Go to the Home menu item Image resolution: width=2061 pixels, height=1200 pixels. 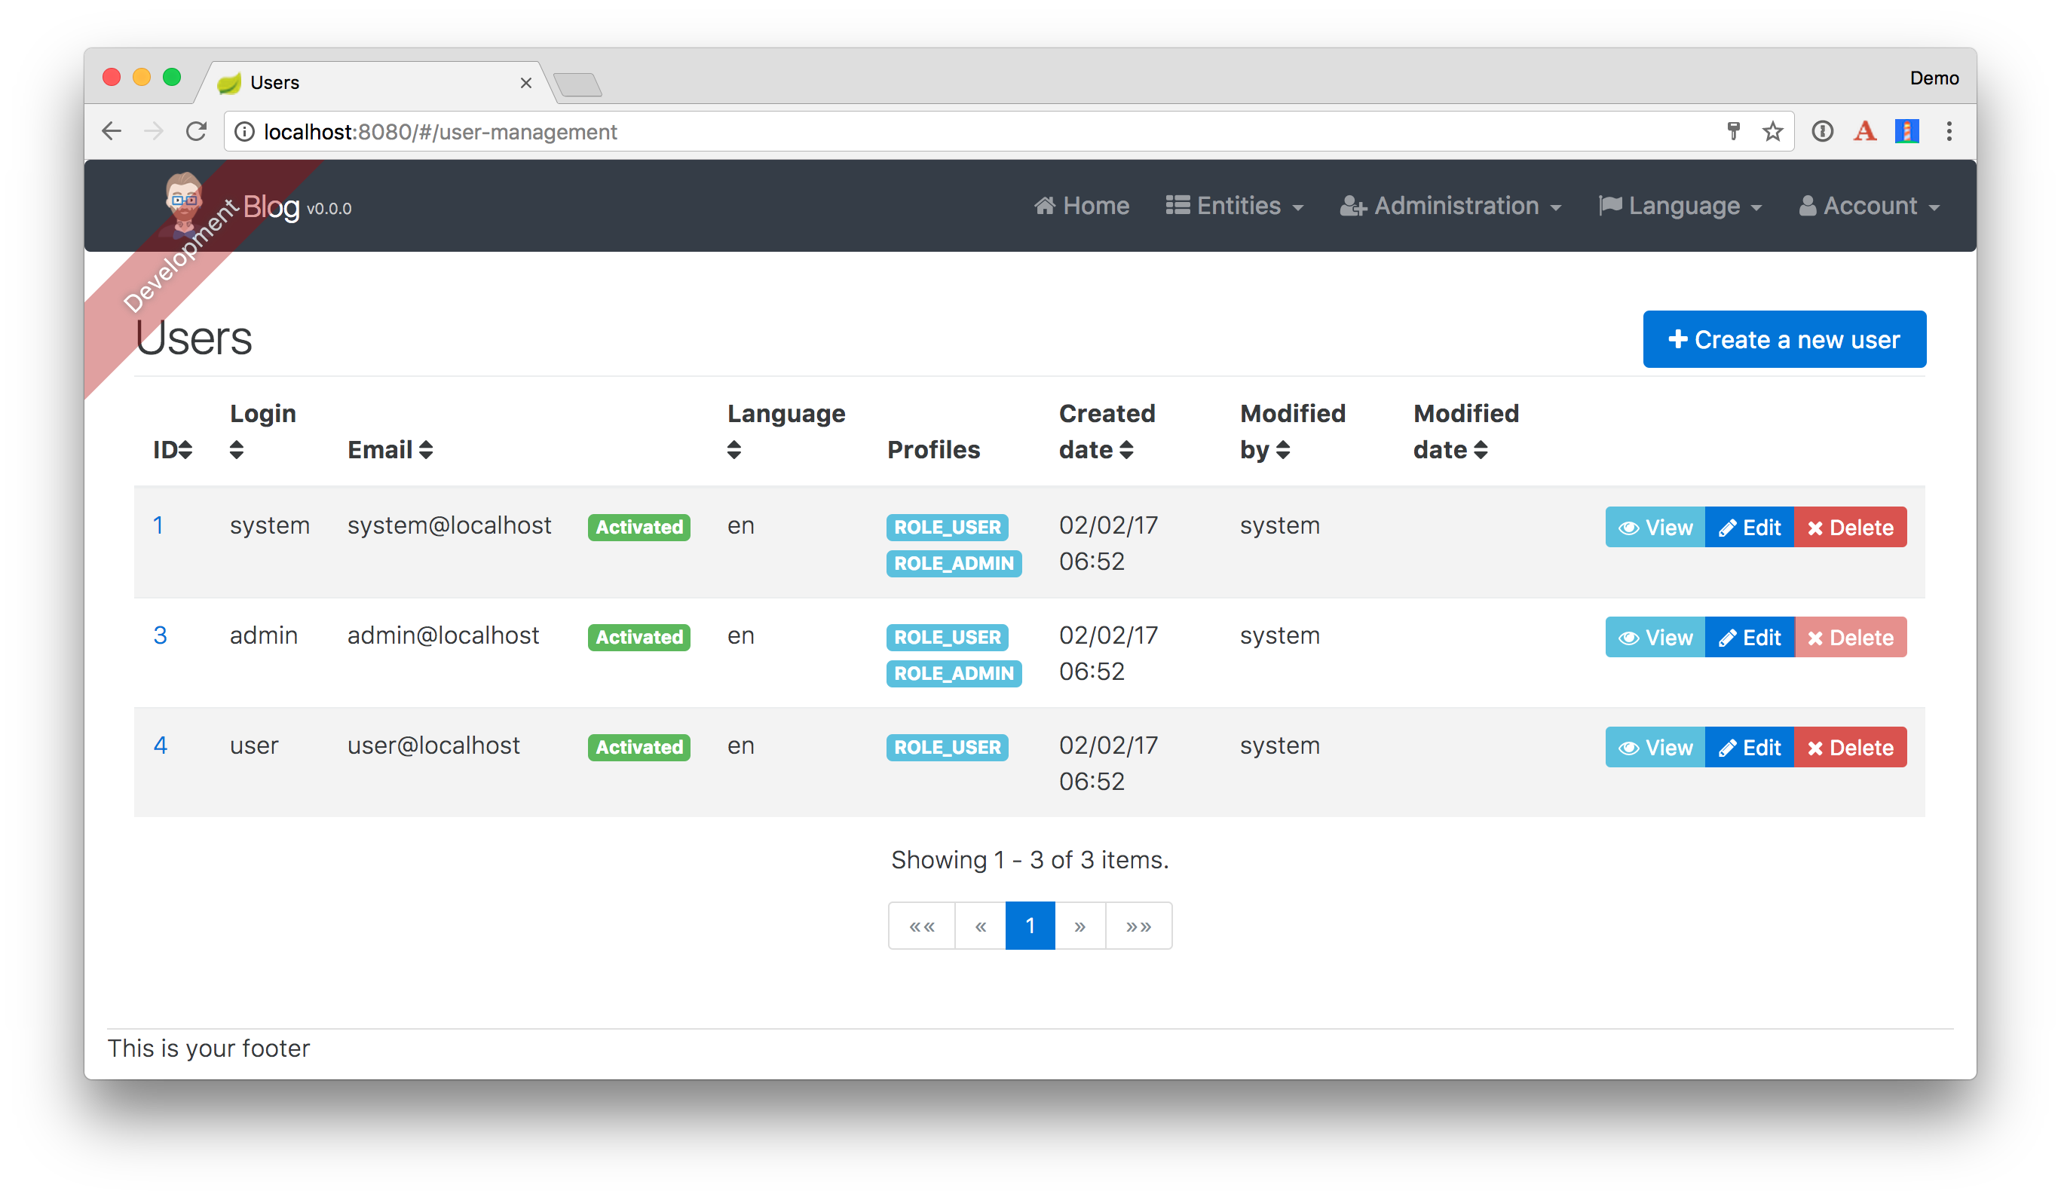click(x=1081, y=206)
